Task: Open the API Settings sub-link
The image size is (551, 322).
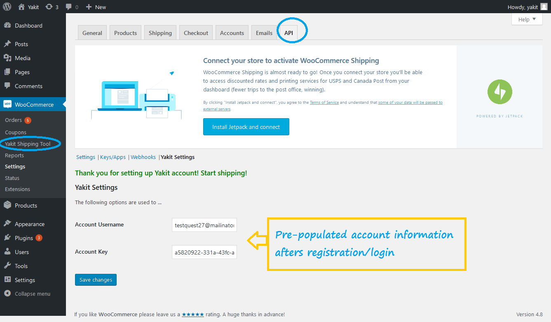Action: (86, 157)
